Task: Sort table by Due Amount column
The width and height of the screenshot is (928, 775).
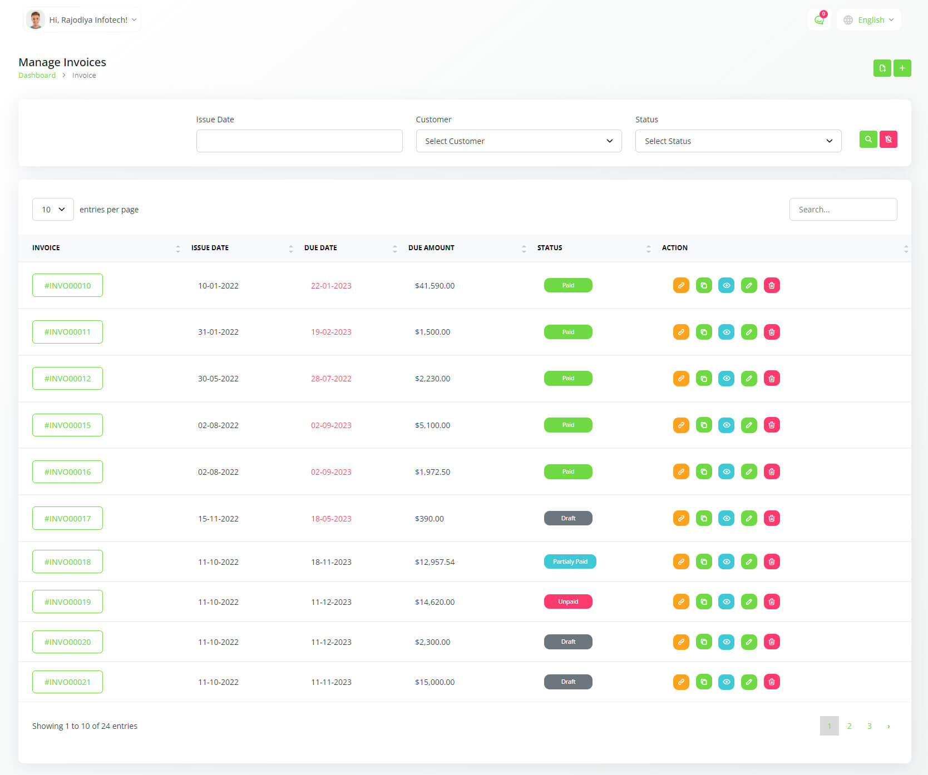Action: click(431, 248)
